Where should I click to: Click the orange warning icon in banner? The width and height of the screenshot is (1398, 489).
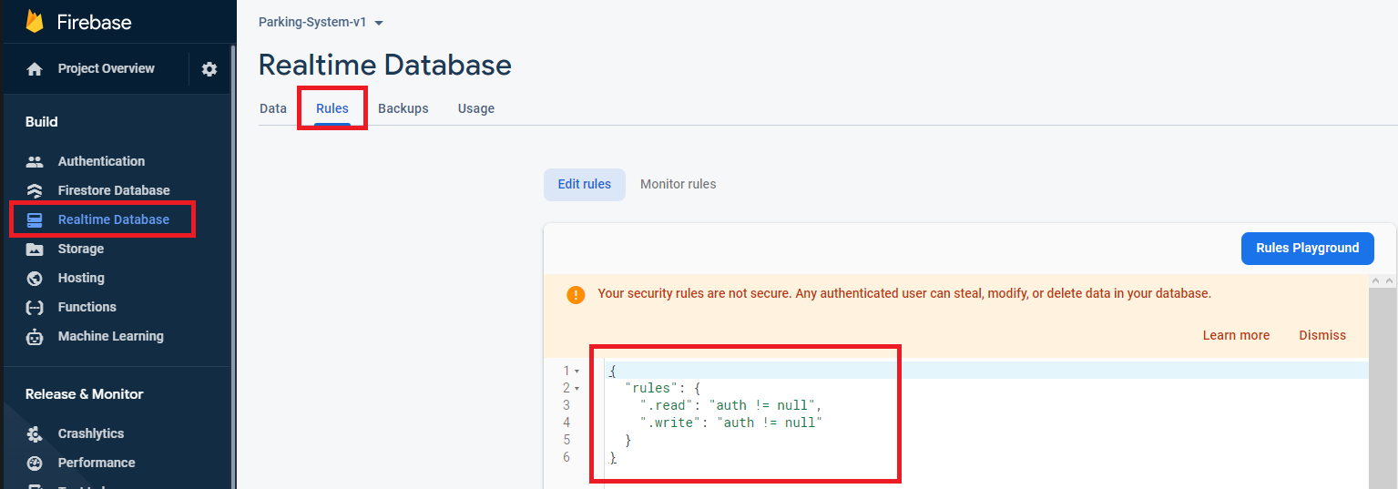click(576, 294)
